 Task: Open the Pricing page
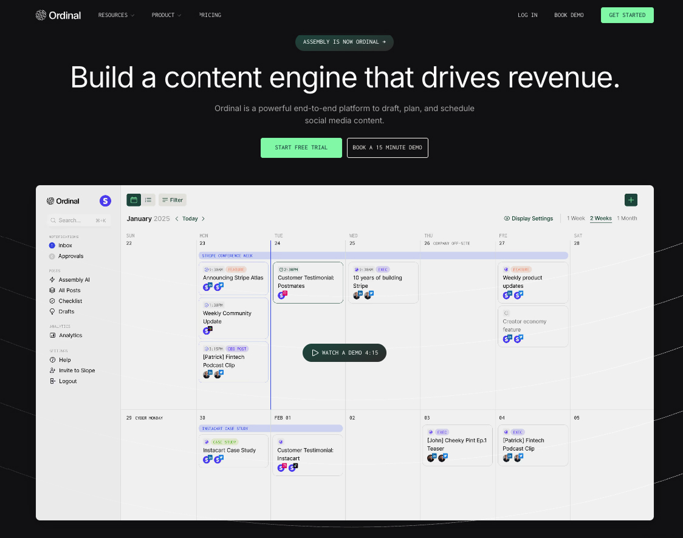click(210, 15)
